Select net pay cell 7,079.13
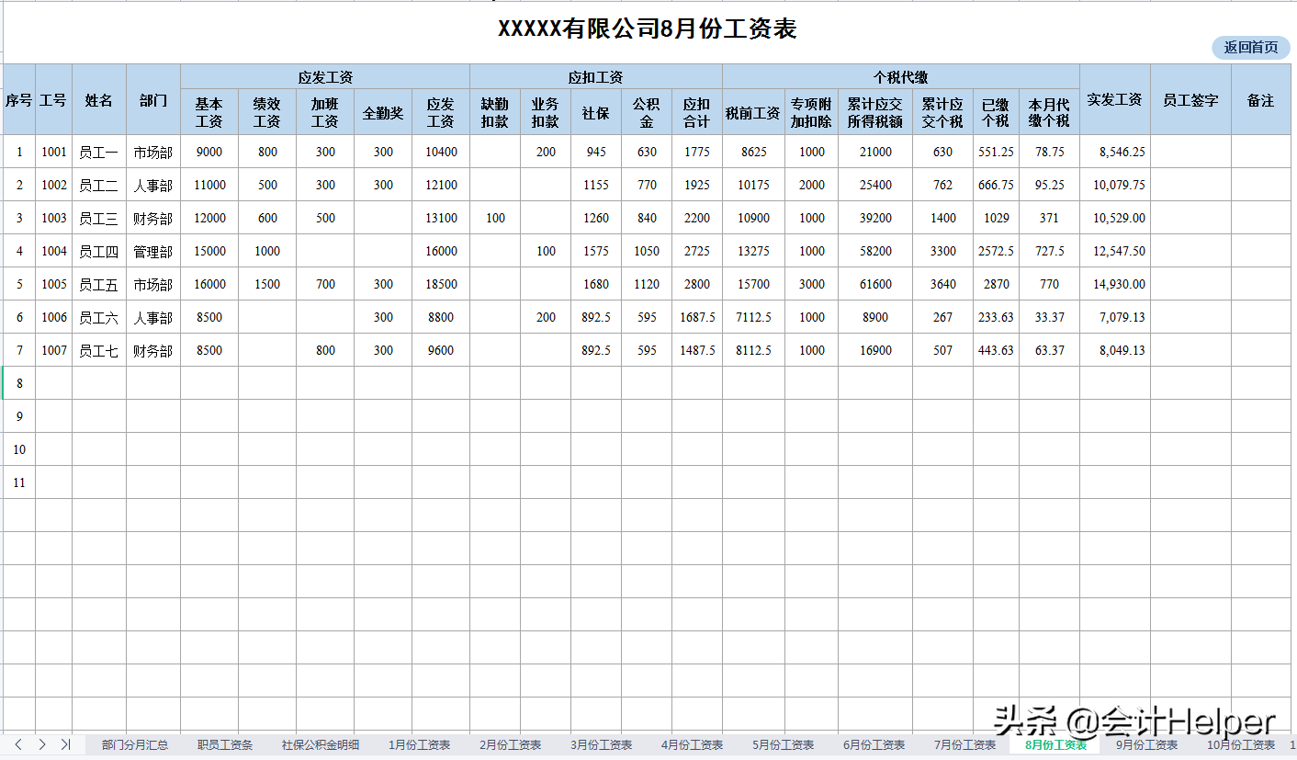This screenshot has width=1297, height=760. 1115,317
